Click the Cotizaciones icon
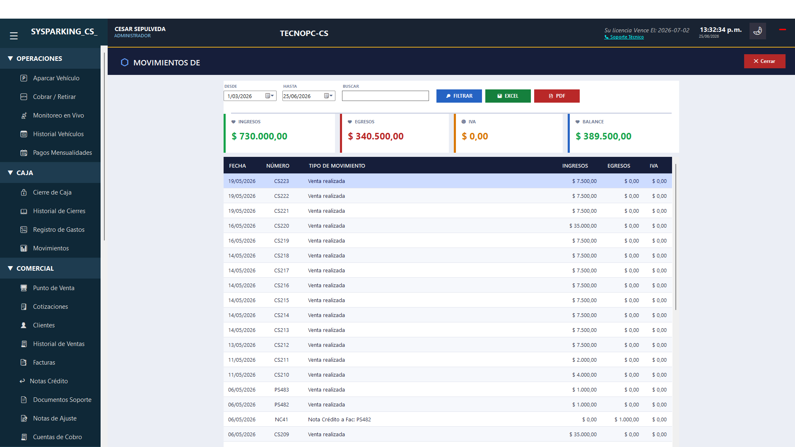Viewport: 795px width, 447px height. click(24, 307)
